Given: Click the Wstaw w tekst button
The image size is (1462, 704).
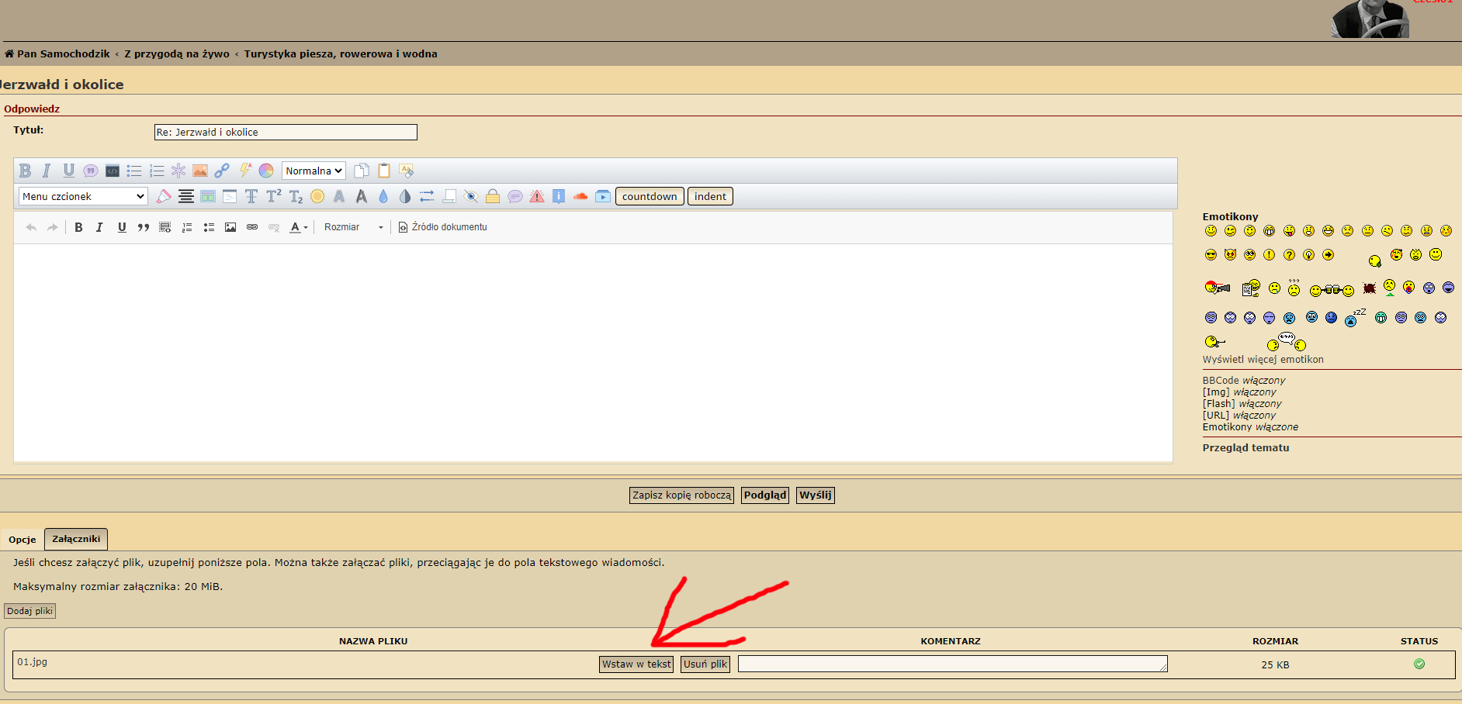Looking at the screenshot, I should (x=636, y=664).
